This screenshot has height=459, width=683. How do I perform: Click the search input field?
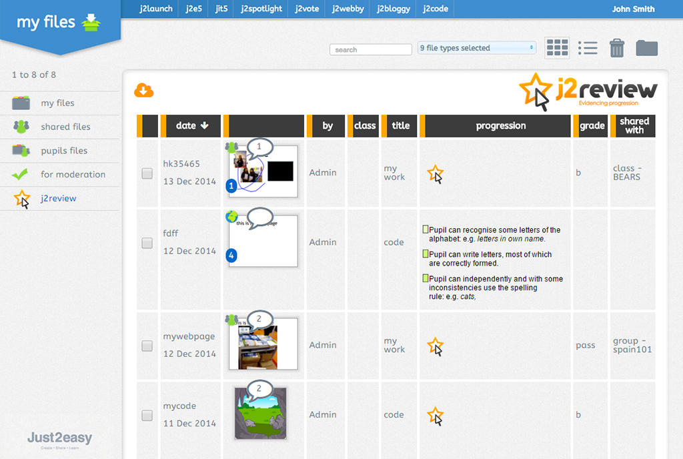[370, 49]
